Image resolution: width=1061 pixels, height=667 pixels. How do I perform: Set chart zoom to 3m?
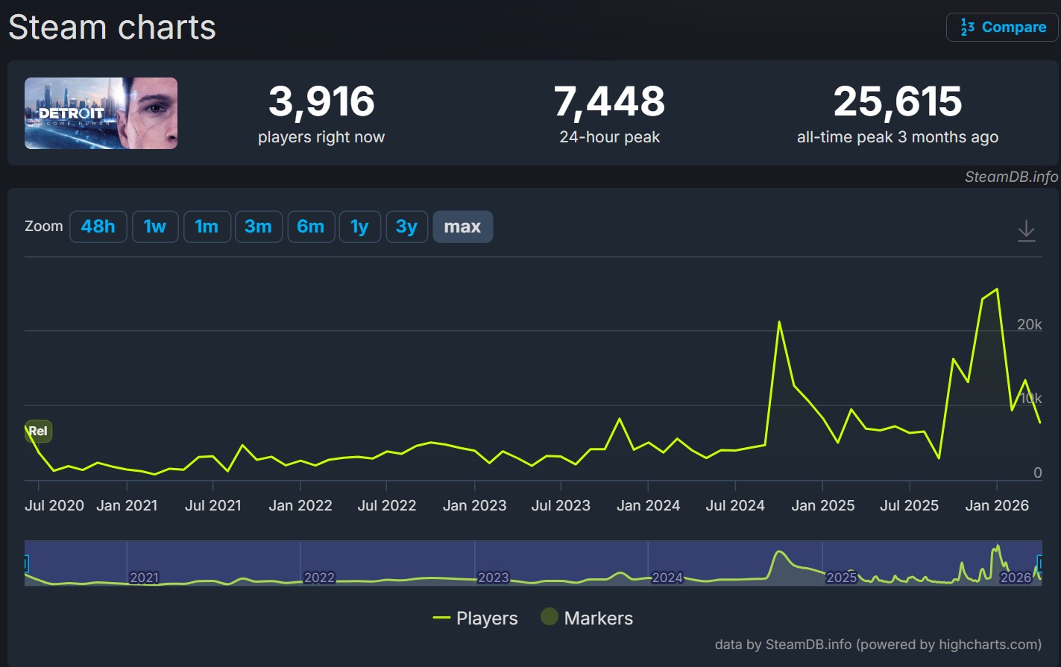[x=258, y=227]
